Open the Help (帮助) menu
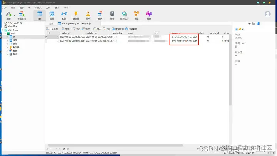Image resolution: width=277 pixels, height=156 pixels. 66,8
